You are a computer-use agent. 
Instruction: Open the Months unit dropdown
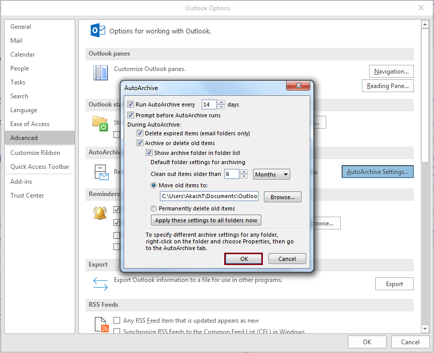pyautogui.click(x=272, y=174)
